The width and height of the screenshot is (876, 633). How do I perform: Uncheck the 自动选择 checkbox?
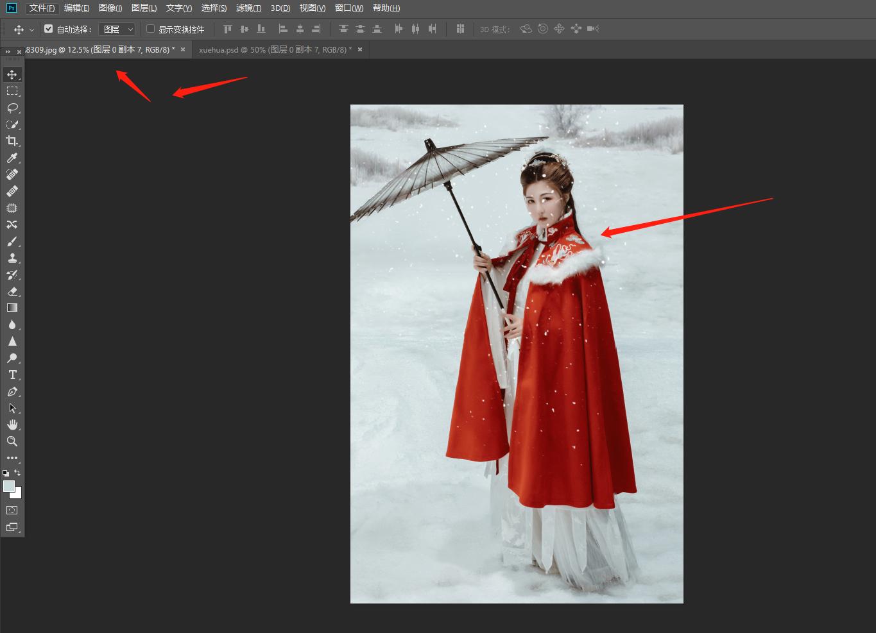tap(48, 29)
